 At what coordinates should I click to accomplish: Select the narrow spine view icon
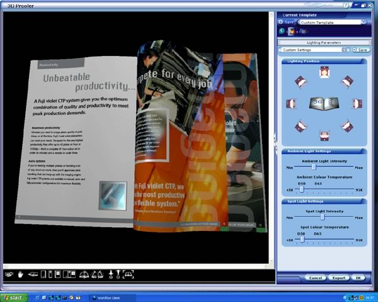tap(50, 274)
